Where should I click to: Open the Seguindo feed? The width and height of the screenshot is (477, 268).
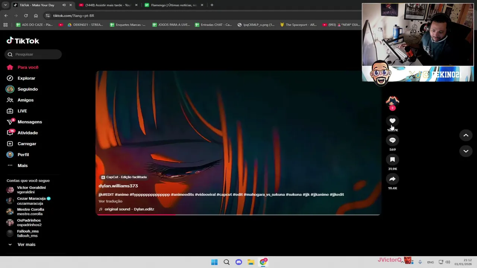pyautogui.click(x=28, y=89)
